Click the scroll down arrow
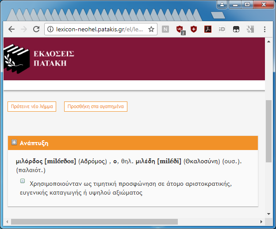The height and width of the screenshot is (229, 276). pos(268,214)
